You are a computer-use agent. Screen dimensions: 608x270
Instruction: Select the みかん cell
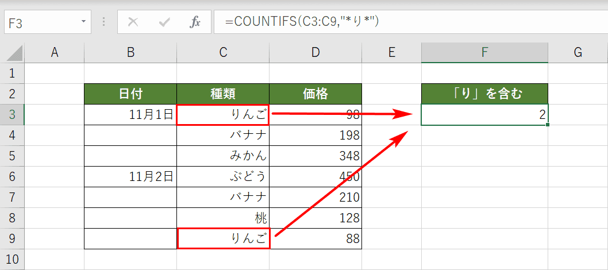(x=223, y=156)
